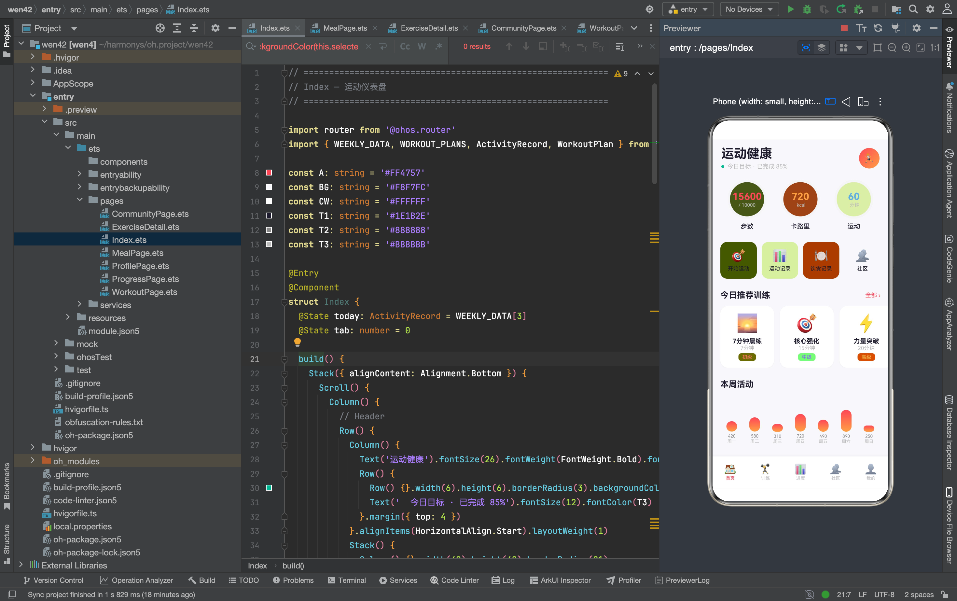Image resolution: width=957 pixels, height=601 pixels.
Task: Open Profiler tool window
Action: tap(624, 580)
